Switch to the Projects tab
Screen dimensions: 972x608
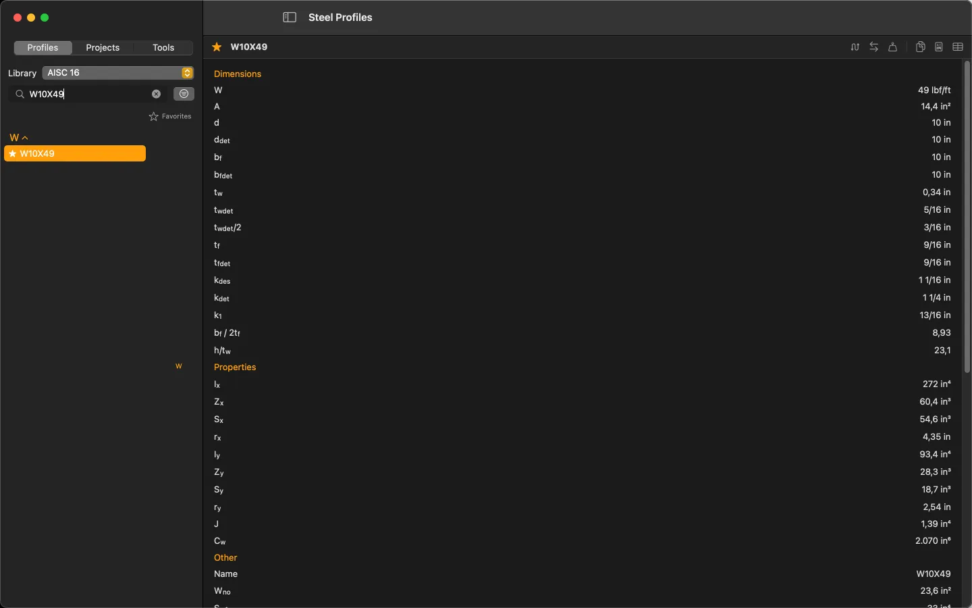click(103, 47)
